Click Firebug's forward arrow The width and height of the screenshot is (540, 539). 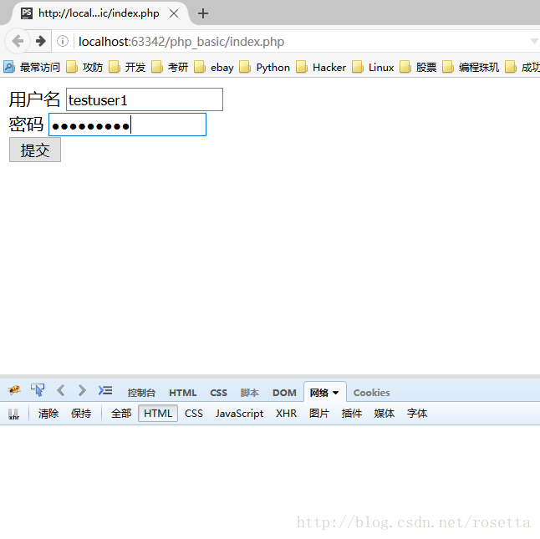point(81,390)
